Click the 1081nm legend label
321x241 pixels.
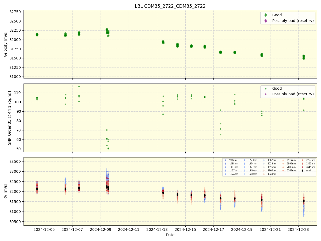[234, 167]
